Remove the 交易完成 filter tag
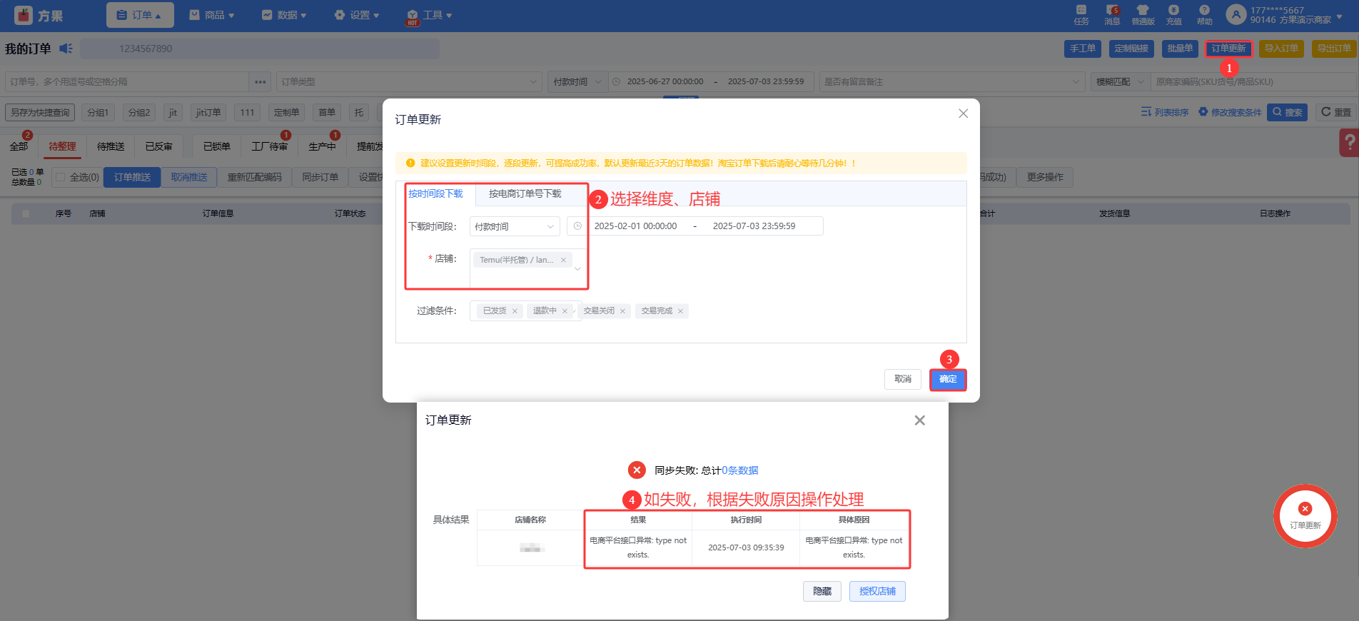 point(680,311)
